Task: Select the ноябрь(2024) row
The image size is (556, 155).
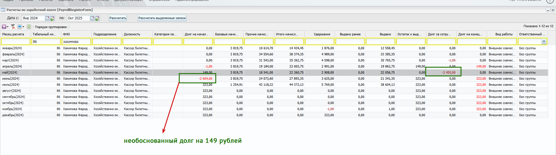Action: [x=274, y=109]
